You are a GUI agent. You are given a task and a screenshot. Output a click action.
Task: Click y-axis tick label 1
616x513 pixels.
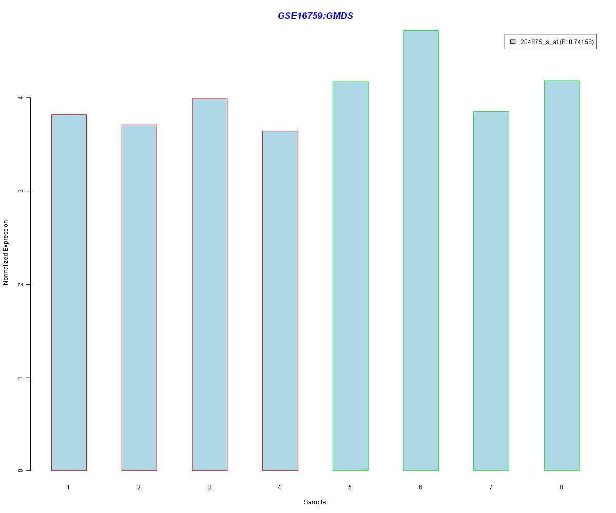[x=20, y=378]
